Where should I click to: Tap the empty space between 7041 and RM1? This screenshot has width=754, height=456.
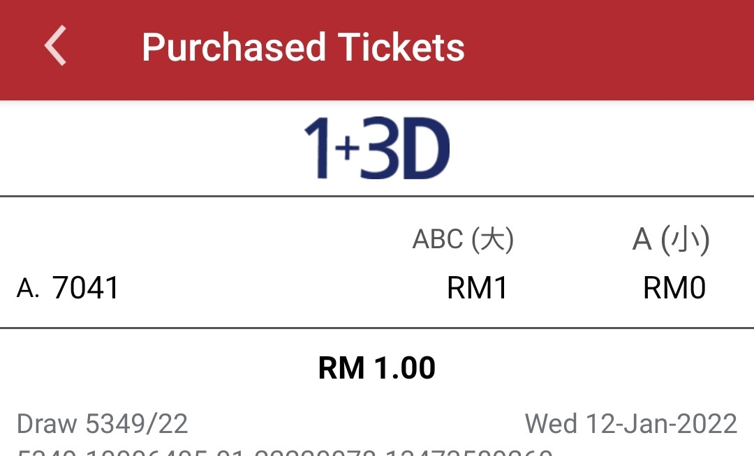[283, 288]
